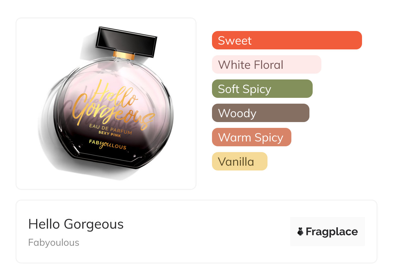Select the Vanilla accord bar
Image resolution: width=393 pixels, height=279 pixels.
pos(240,161)
